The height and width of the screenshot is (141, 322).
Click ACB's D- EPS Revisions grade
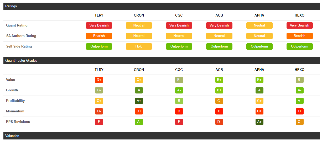point(219,122)
